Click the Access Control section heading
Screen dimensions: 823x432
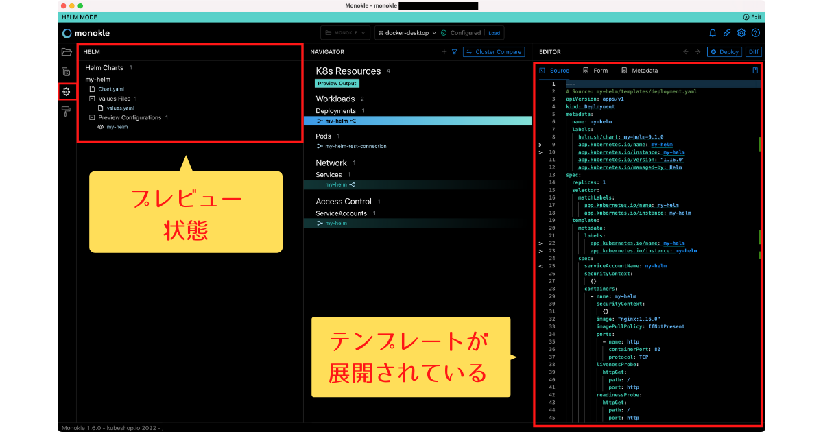click(344, 202)
